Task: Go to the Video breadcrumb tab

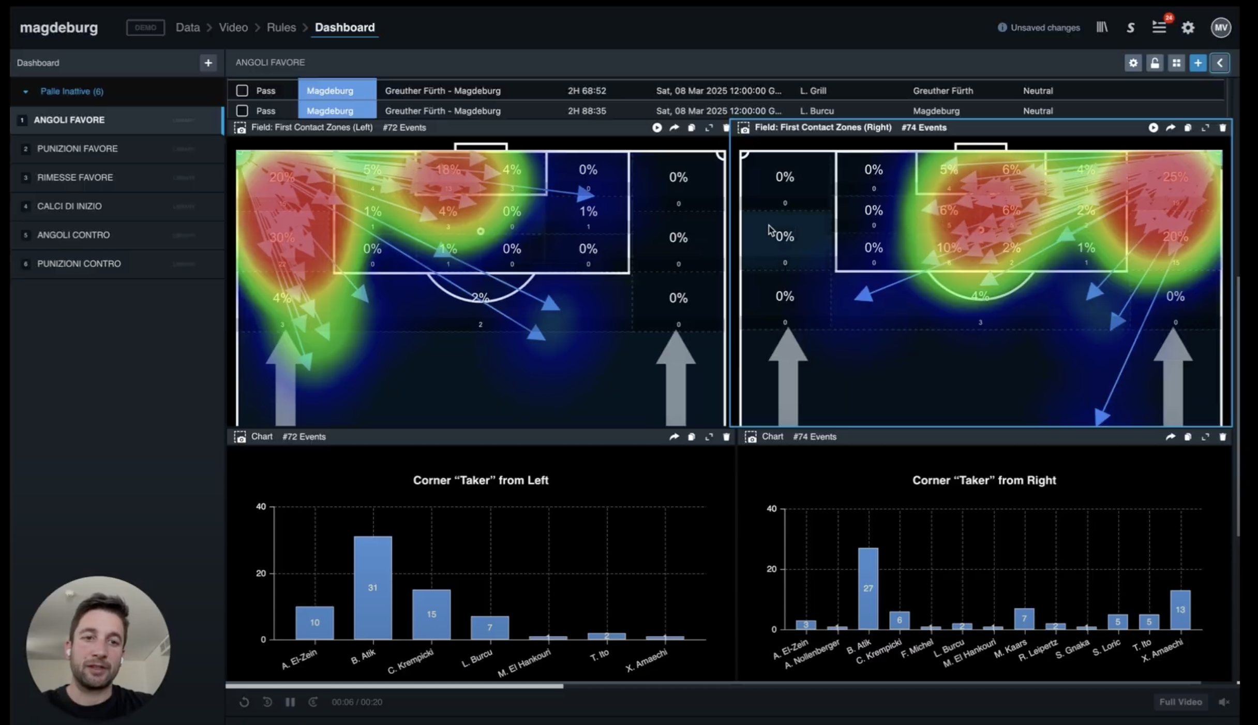Action: coord(233,27)
